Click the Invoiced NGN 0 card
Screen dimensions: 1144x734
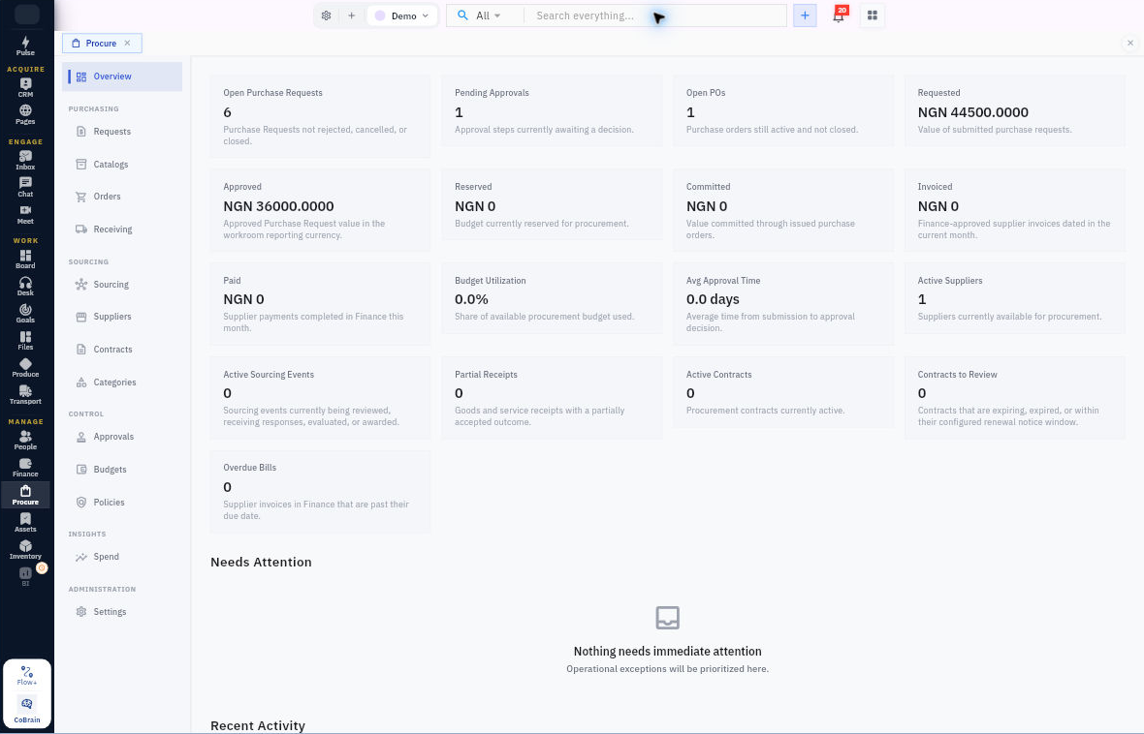pyautogui.click(x=1015, y=210)
